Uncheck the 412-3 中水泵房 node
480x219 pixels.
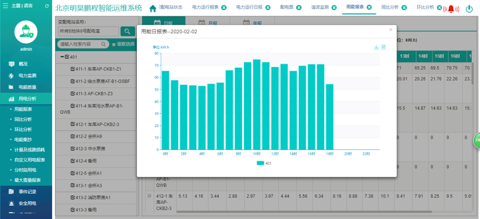coord(72,148)
